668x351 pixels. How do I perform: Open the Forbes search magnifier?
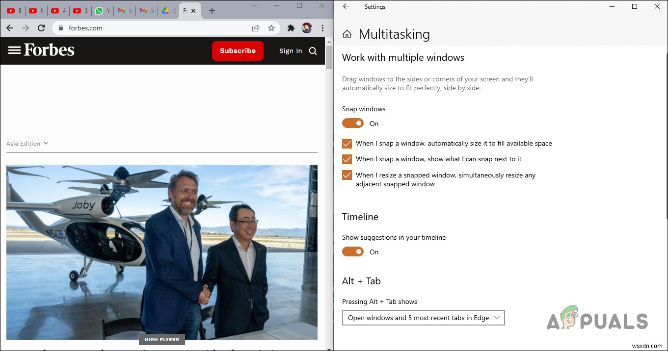tap(313, 51)
